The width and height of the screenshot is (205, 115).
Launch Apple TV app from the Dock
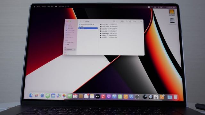97,96
